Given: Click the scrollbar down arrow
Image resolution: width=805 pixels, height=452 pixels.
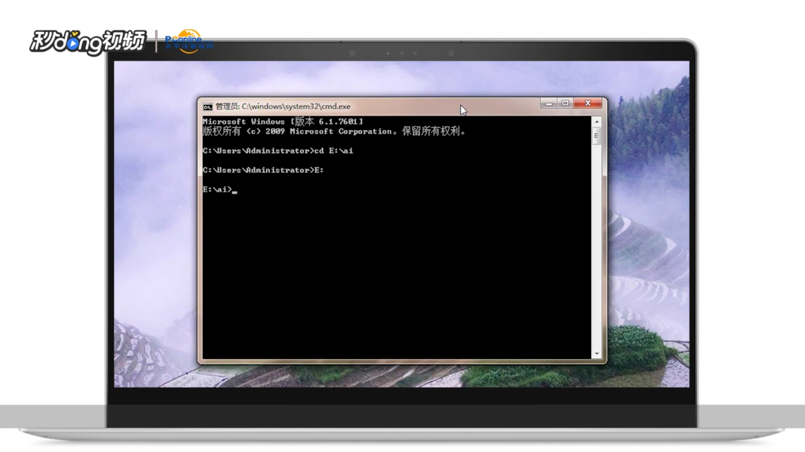Looking at the screenshot, I should pos(597,354).
